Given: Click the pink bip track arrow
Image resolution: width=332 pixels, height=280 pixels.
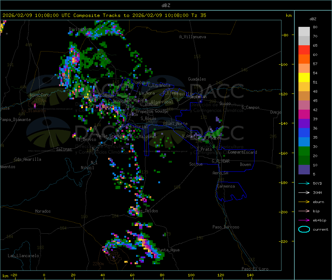Looking at the screenshot, I should tap(304, 211).
